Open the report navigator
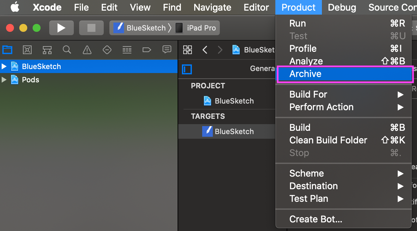Screen dimensions: 417x231 click(167, 50)
